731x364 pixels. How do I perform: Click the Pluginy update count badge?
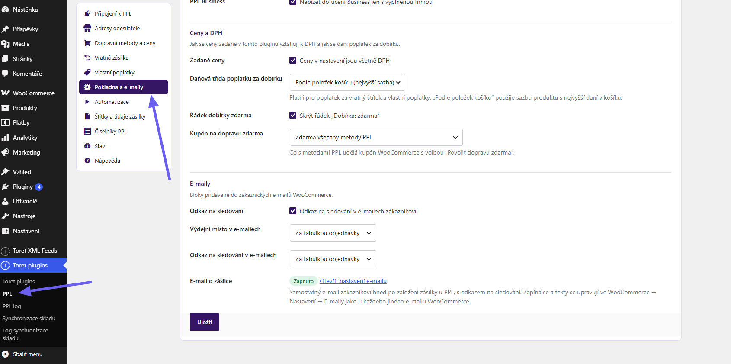point(39,187)
